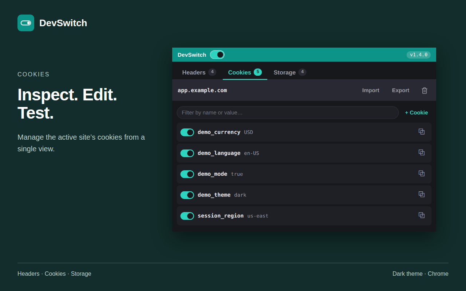Copy the demo_theme cookie

coord(422,195)
